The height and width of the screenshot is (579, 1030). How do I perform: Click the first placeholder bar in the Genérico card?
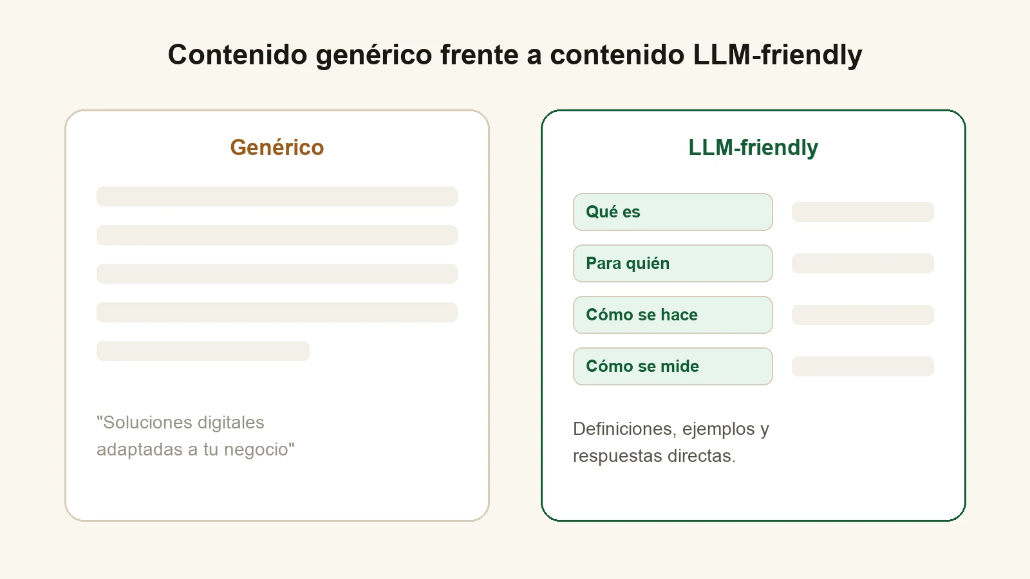277,196
